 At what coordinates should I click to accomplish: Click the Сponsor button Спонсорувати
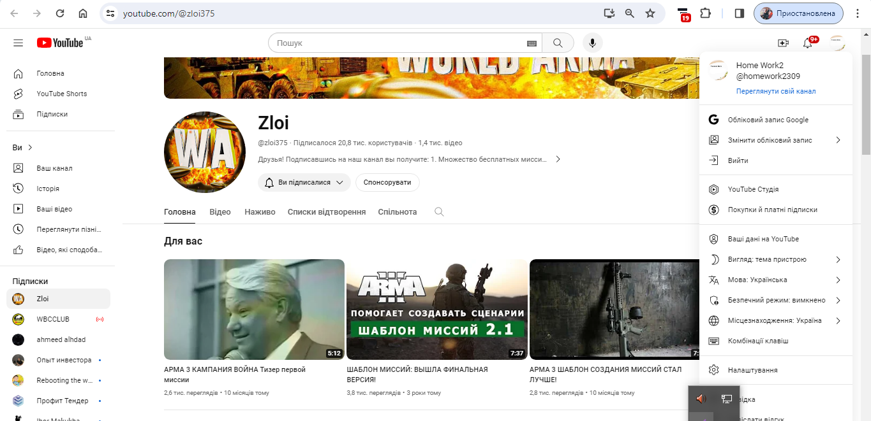[x=387, y=182]
